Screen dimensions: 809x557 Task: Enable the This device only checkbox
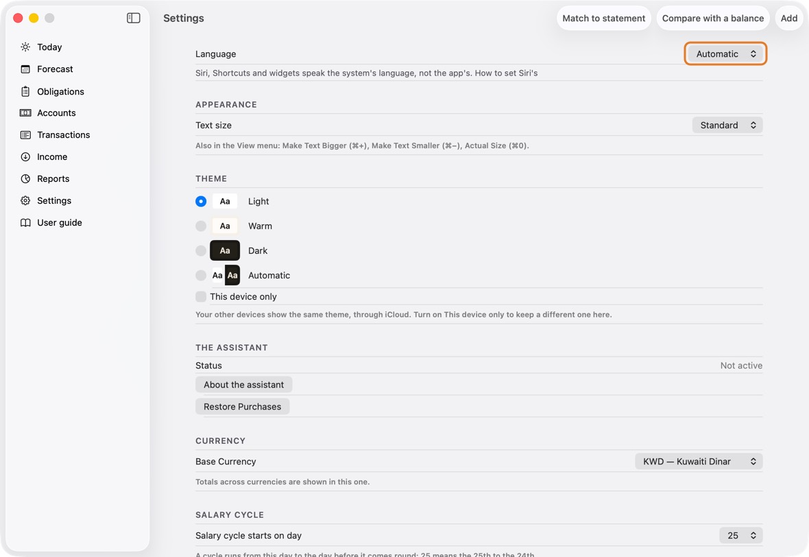click(201, 297)
